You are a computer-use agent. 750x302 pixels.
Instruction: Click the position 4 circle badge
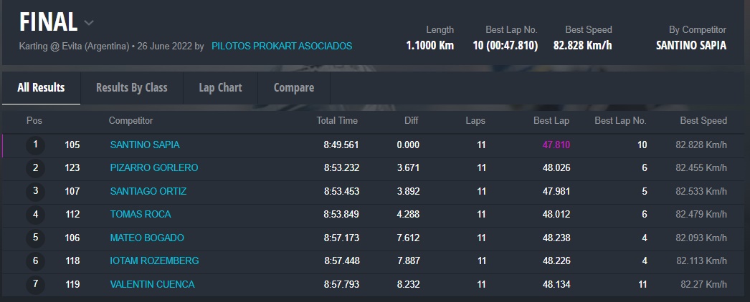click(x=35, y=215)
